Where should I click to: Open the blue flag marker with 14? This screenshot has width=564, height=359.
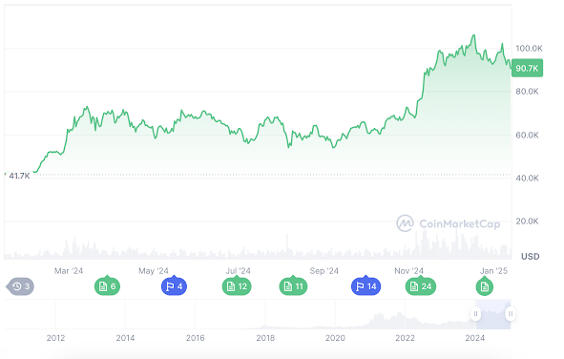coord(366,286)
